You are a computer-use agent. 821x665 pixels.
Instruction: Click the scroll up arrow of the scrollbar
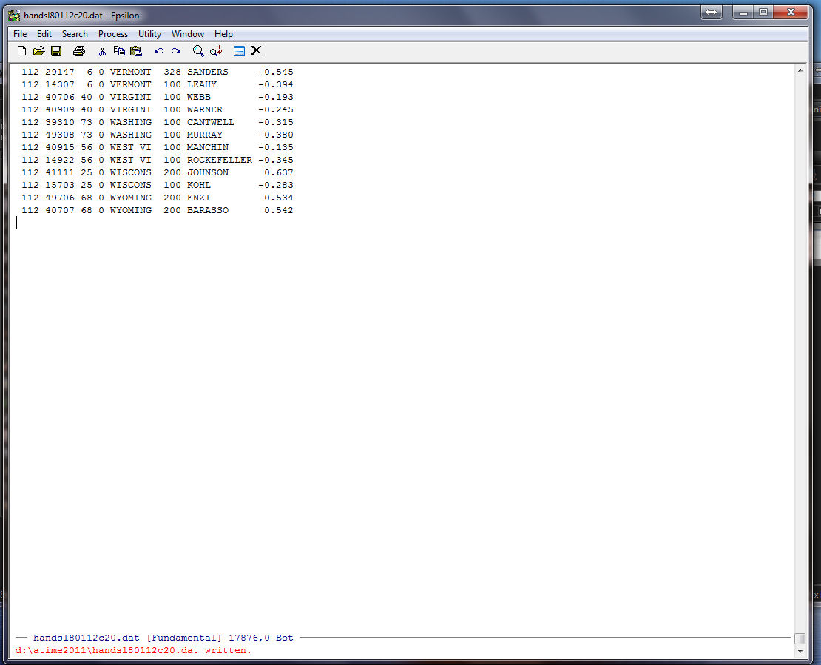pos(800,70)
